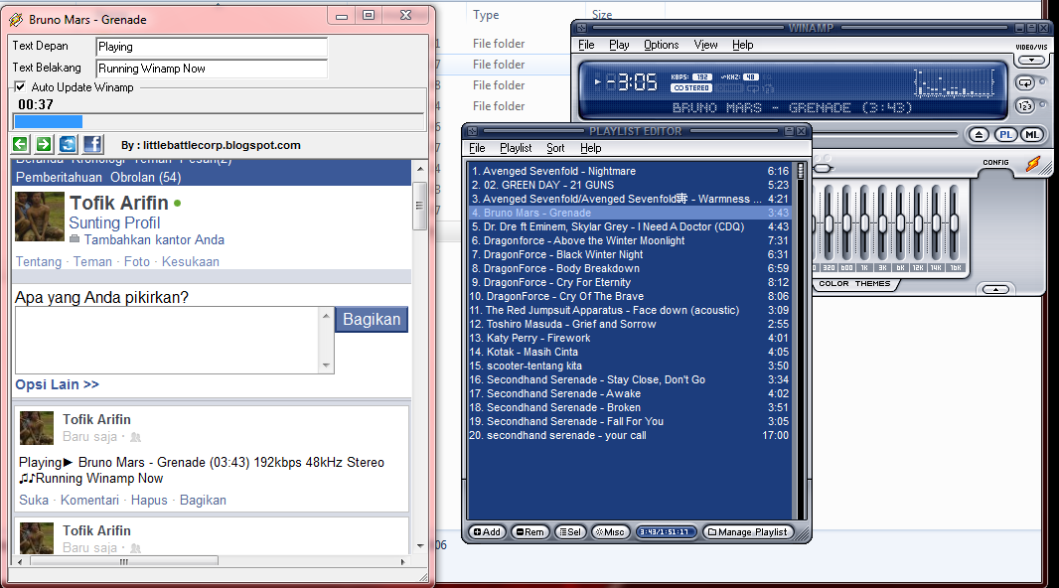Open the Winamp Help menu
The image size is (1059, 588).
(x=742, y=45)
